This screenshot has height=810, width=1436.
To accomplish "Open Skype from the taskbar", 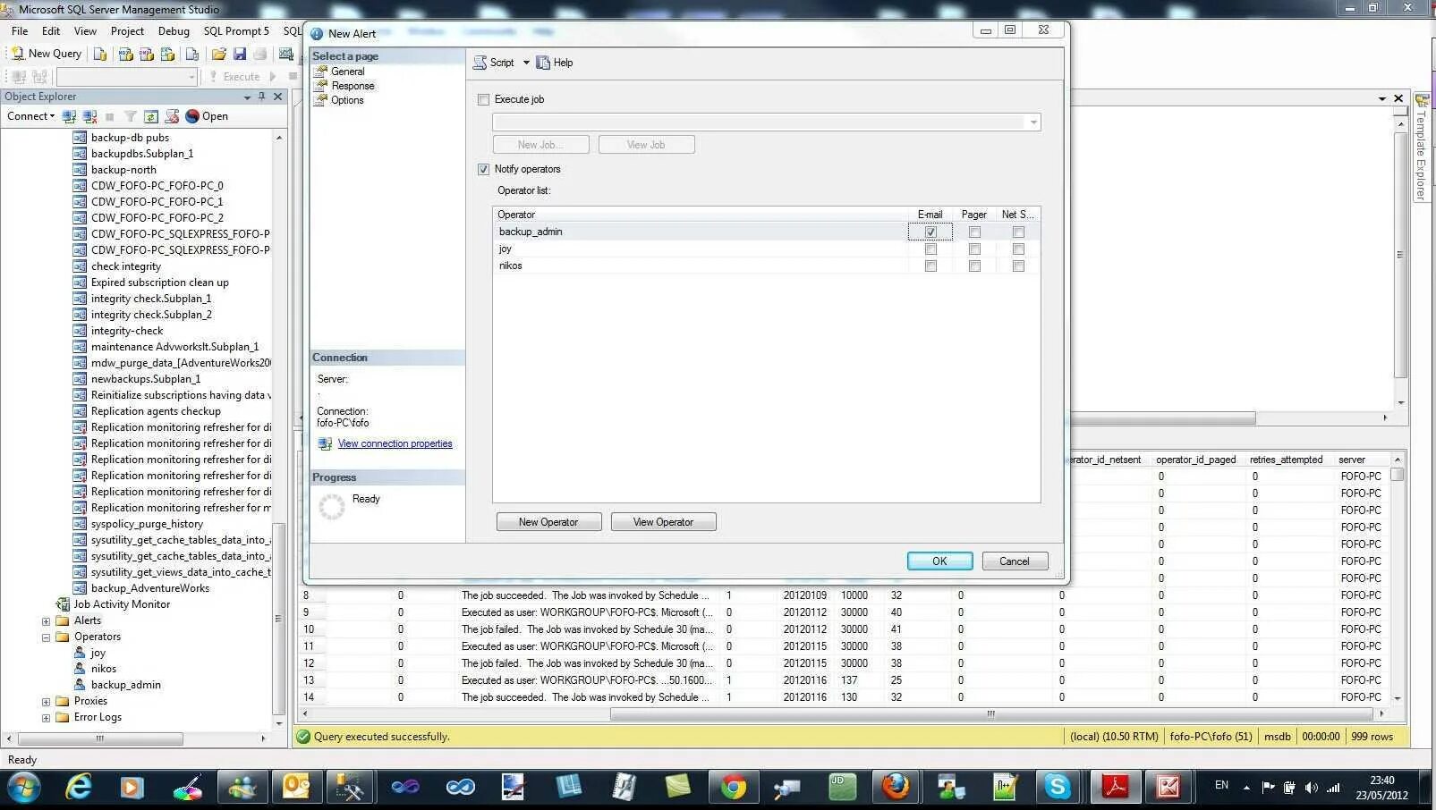I will [1057, 787].
